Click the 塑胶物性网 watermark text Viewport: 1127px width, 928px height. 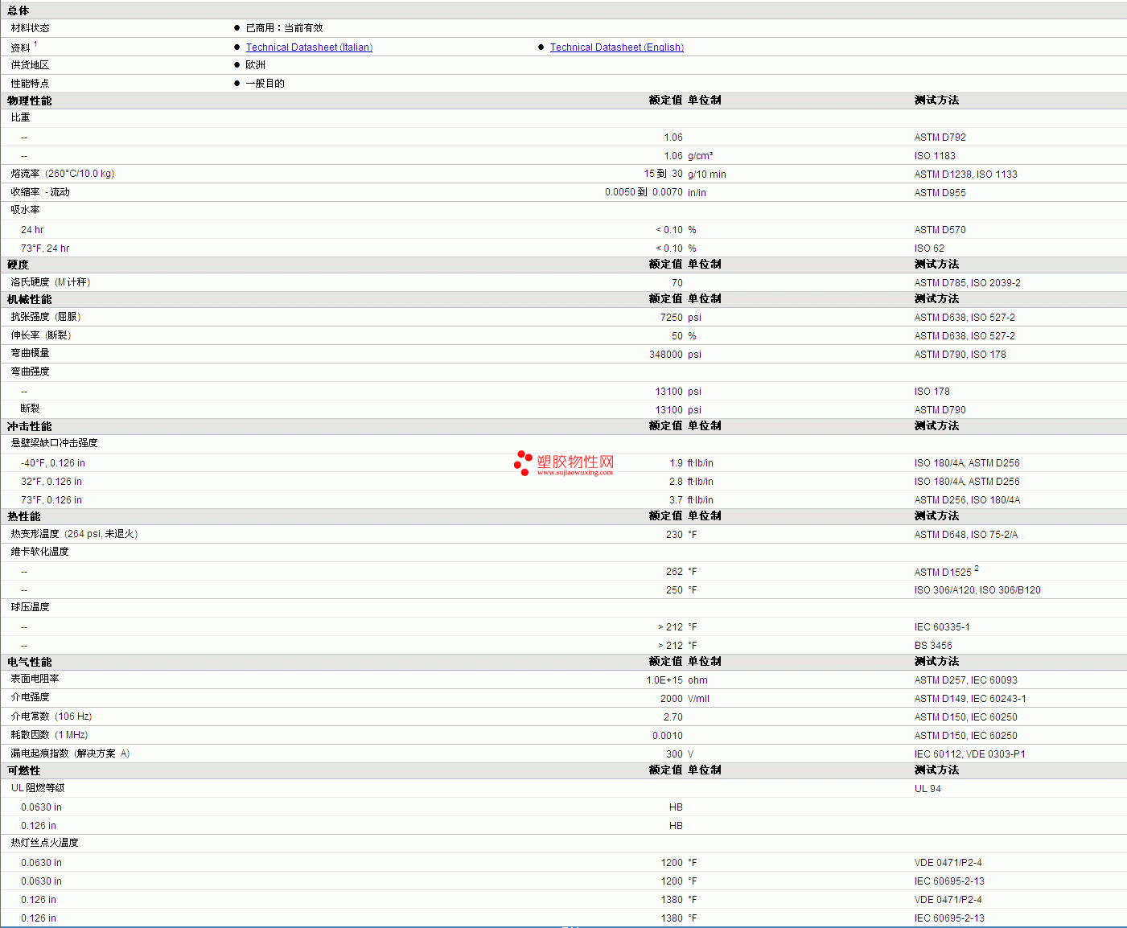pyautogui.click(x=575, y=462)
